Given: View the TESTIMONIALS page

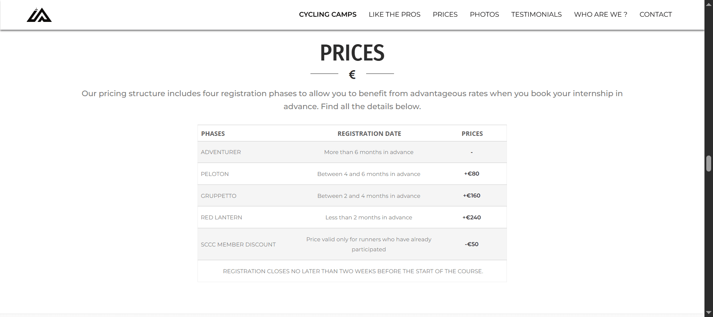Looking at the screenshot, I should click(x=536, y=14).
